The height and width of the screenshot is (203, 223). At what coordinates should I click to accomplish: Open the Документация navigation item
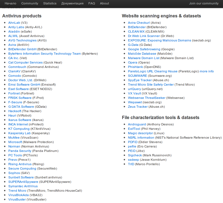[x=72, y=3]
